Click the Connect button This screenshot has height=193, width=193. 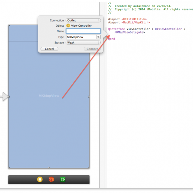pos(92,49)
